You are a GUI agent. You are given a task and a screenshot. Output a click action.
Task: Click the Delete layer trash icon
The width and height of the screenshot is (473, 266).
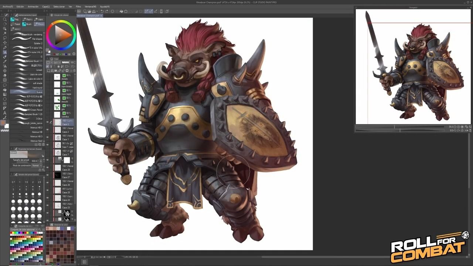pos(74,71)
